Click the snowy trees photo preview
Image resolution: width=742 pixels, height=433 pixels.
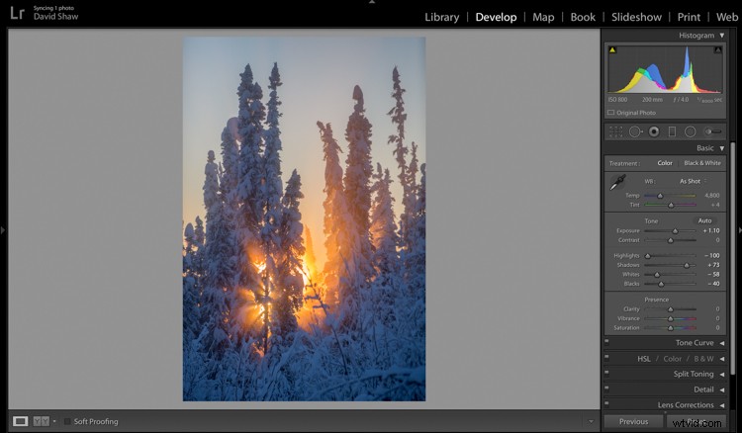[305, 218]
